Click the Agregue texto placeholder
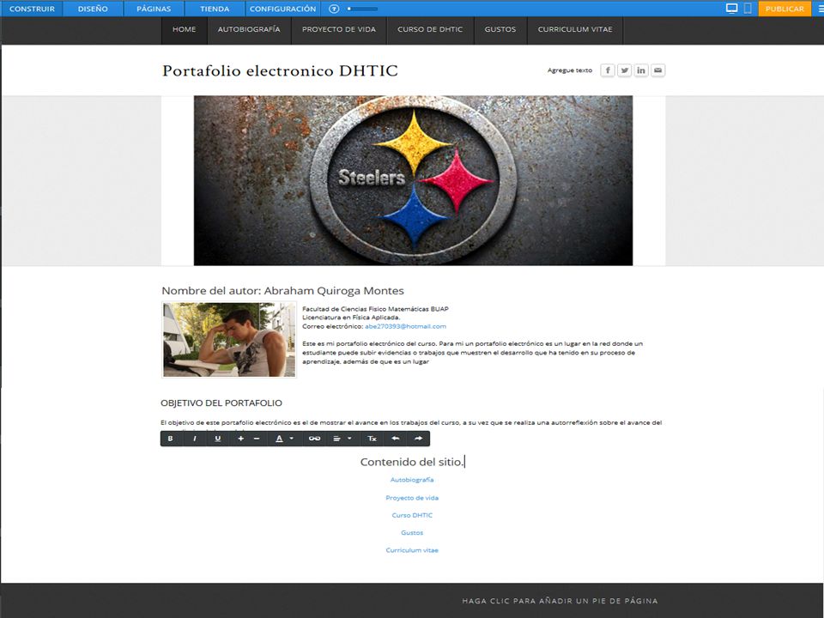Screen dimensions: 824x618 tap(570, 70)
